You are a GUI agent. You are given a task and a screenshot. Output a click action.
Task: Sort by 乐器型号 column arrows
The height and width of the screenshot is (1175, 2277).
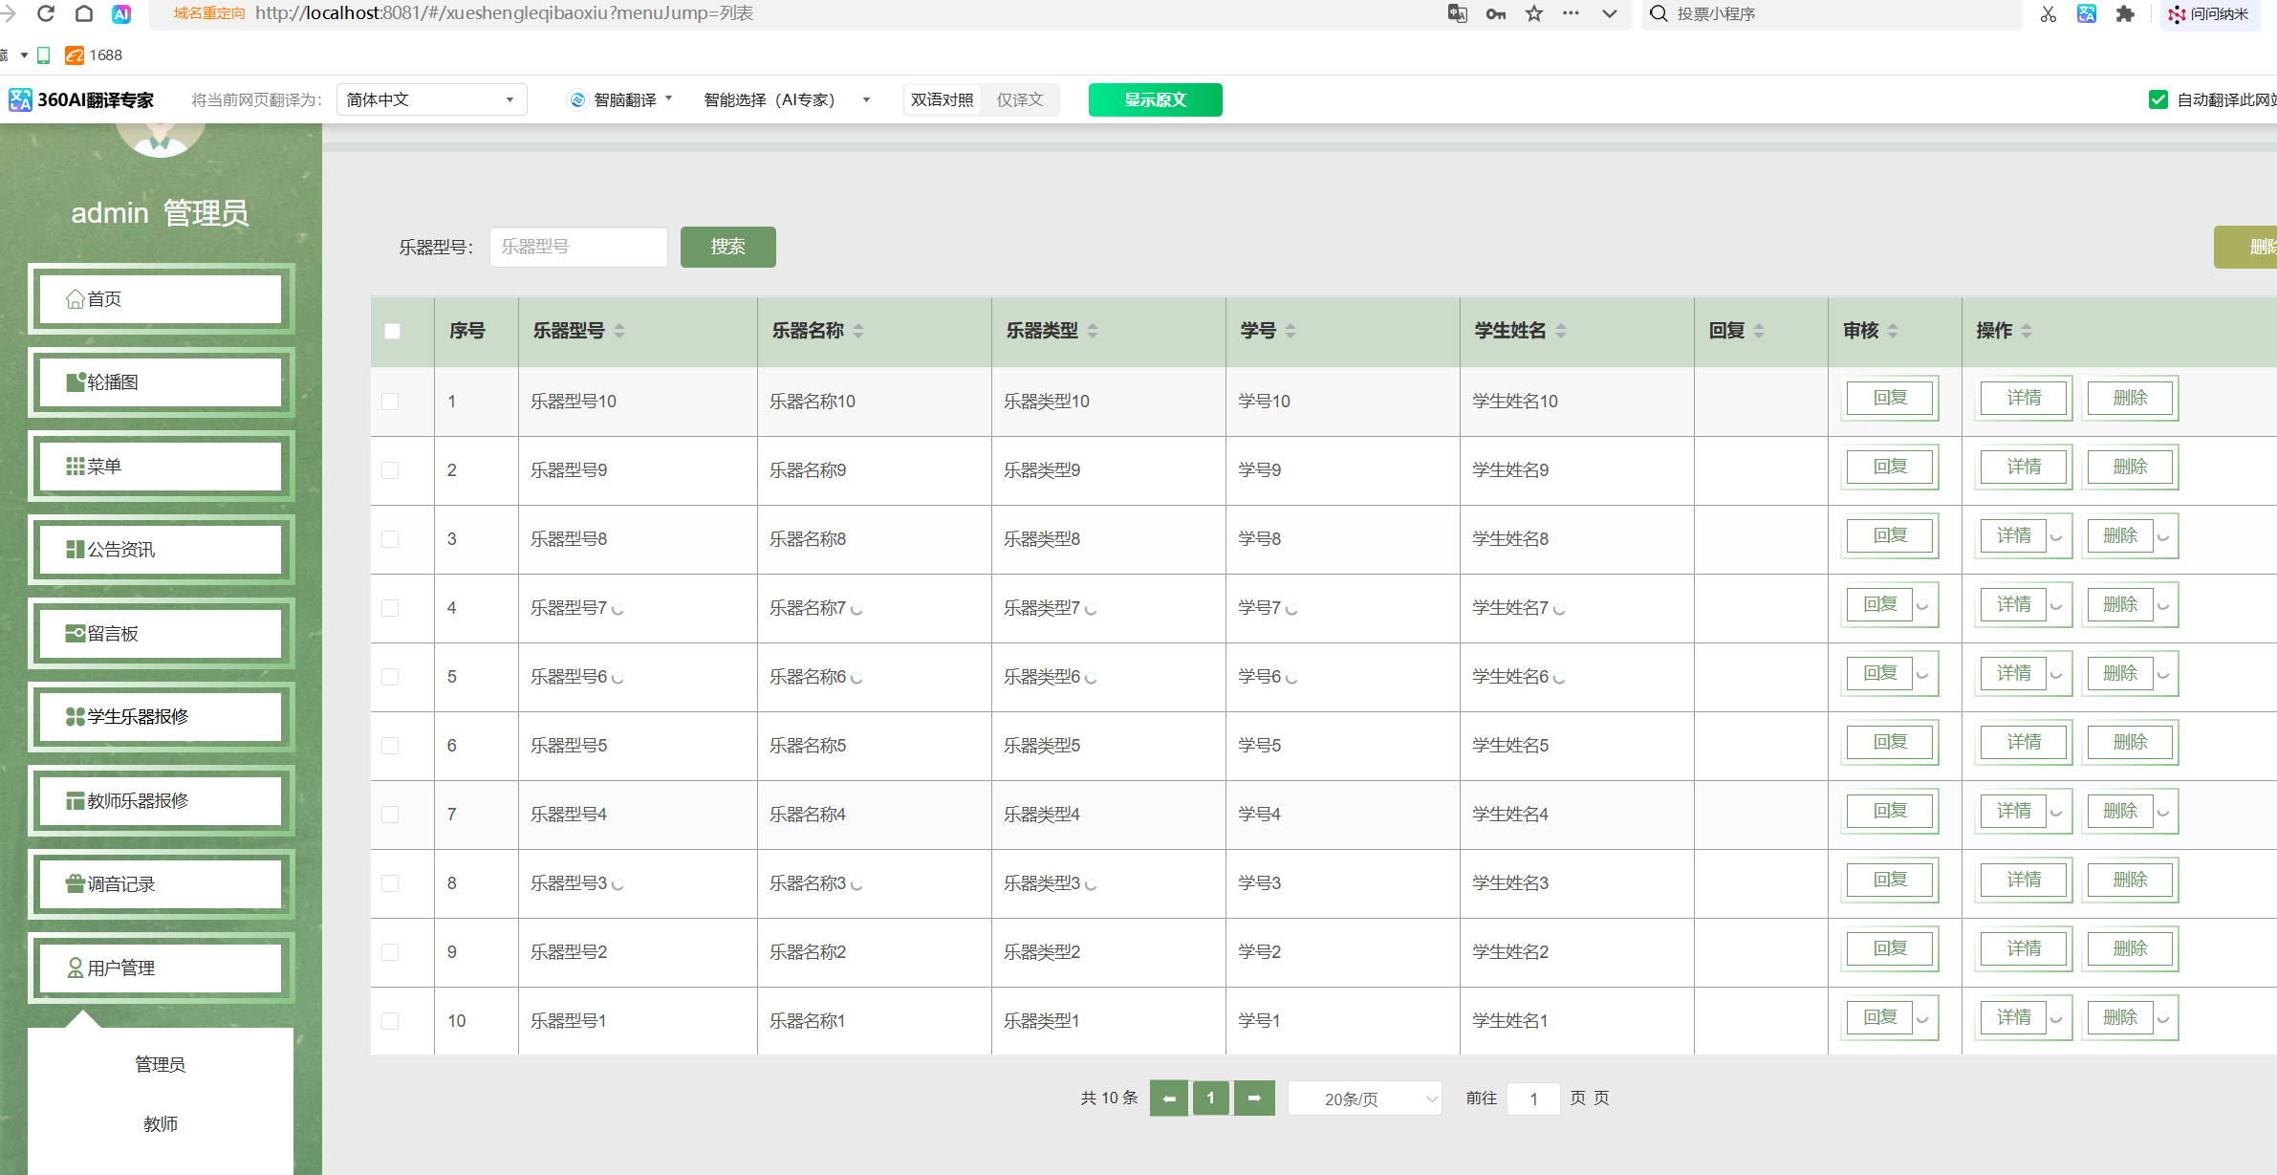click(619, 331)
